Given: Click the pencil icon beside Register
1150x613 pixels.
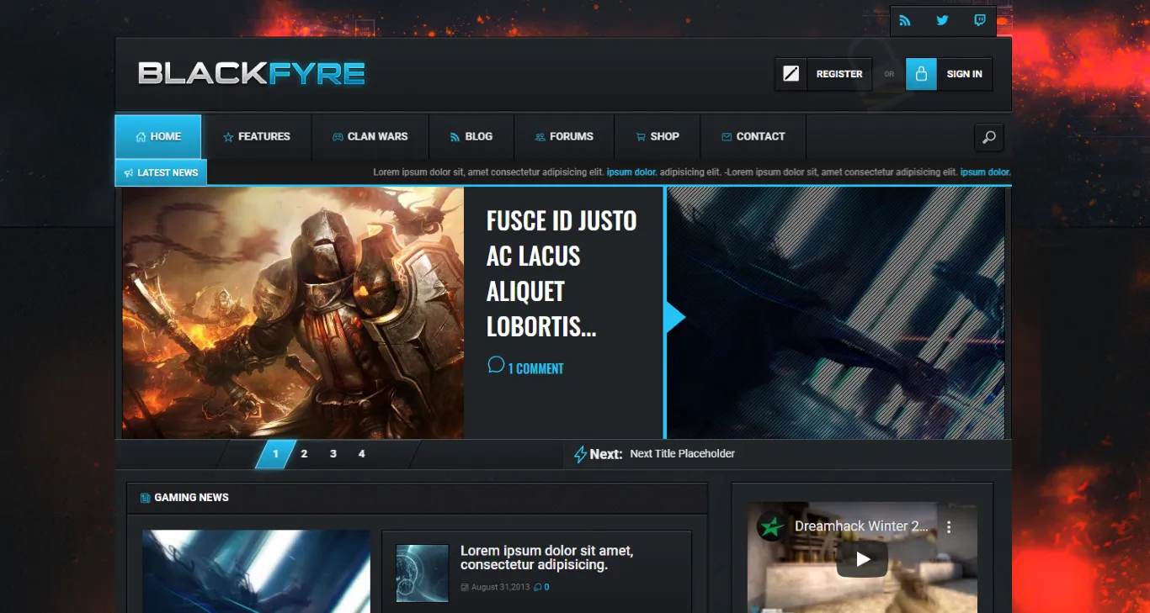Looking at the screenshot, I should click(x=791, y=73).
